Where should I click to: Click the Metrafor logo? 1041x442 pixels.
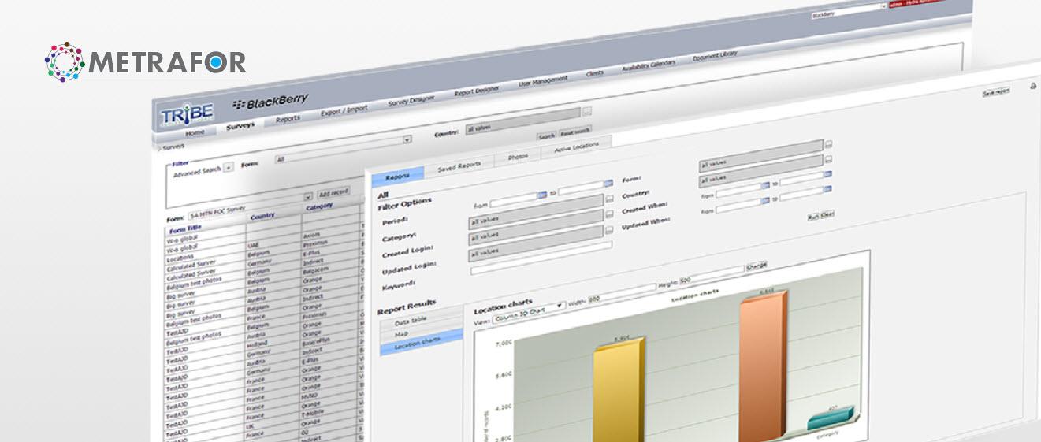coord(146,61)
